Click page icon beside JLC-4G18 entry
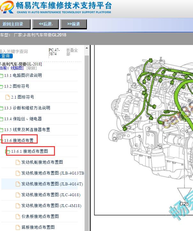193x231 pixels. pos(18,195)
